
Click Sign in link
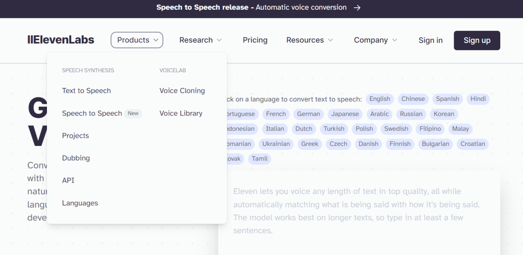431,40
